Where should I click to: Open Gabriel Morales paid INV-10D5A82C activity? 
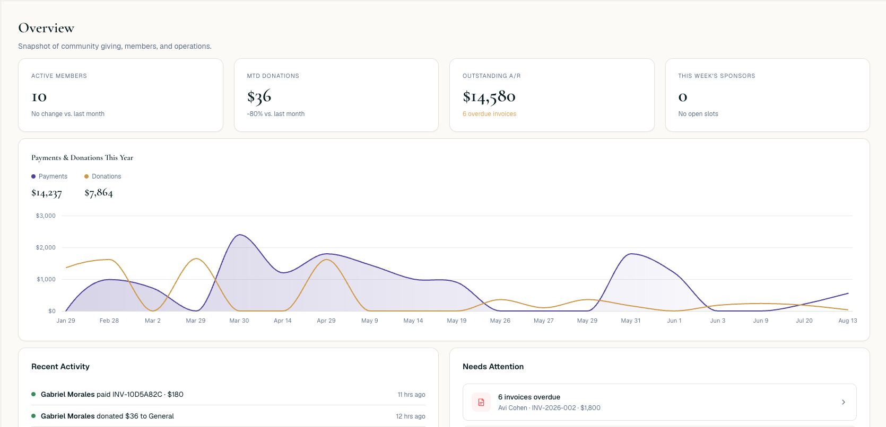coord(228,394)
